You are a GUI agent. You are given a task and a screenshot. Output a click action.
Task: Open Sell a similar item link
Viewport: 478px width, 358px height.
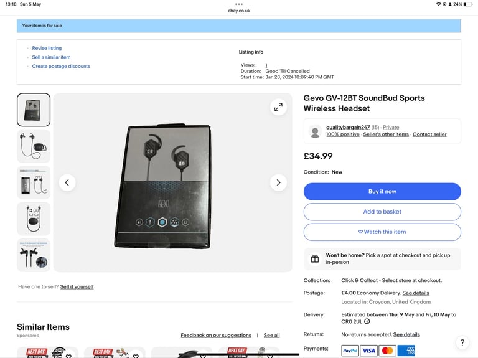click(51, 57)
